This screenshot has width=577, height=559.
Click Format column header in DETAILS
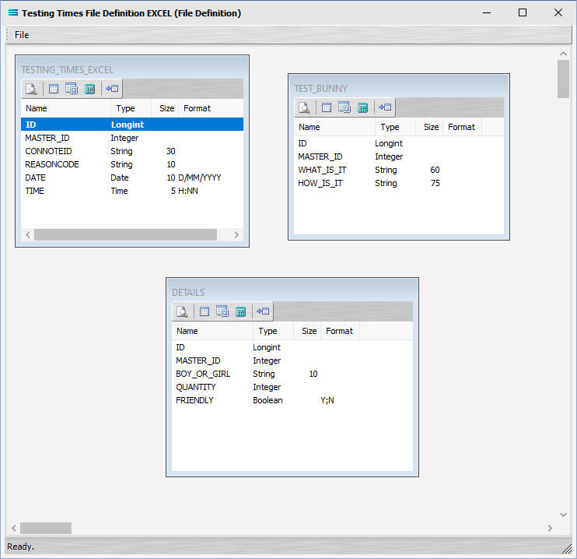pyautogui.click(x=340, y=331)
